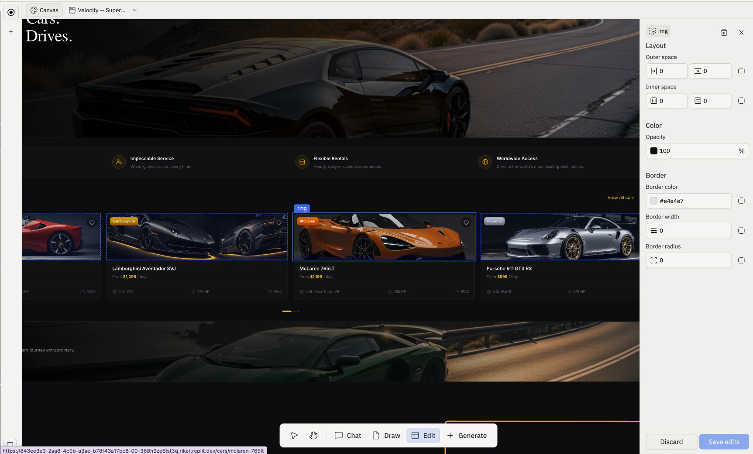Click the $1,299 price text
Viewport: 753px width, 454px height.
click(x=130, y=277)
